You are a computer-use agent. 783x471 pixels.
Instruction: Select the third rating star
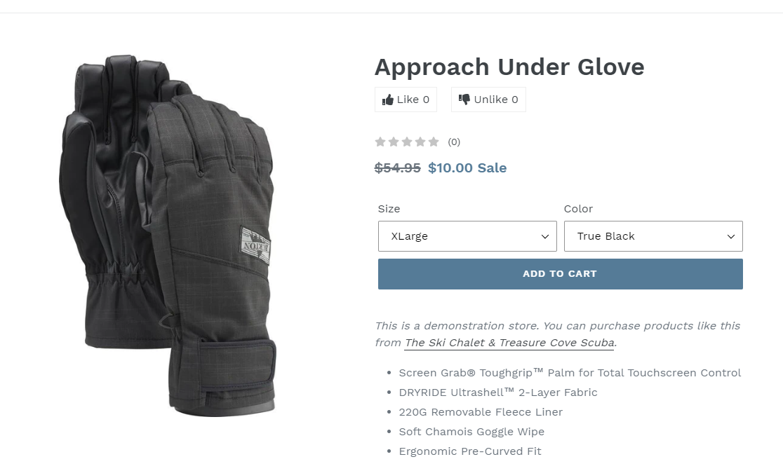point(407,142)
